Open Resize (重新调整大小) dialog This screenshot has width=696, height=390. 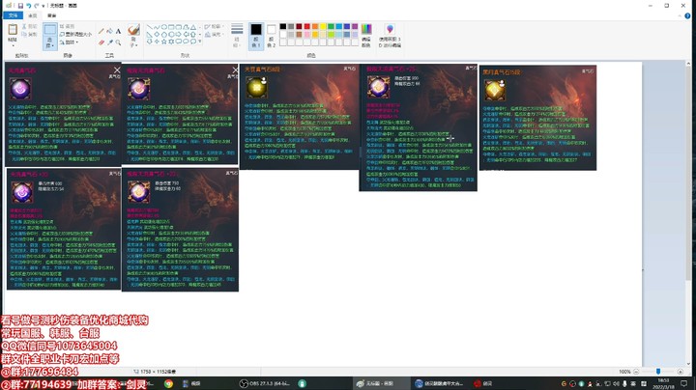75,34
